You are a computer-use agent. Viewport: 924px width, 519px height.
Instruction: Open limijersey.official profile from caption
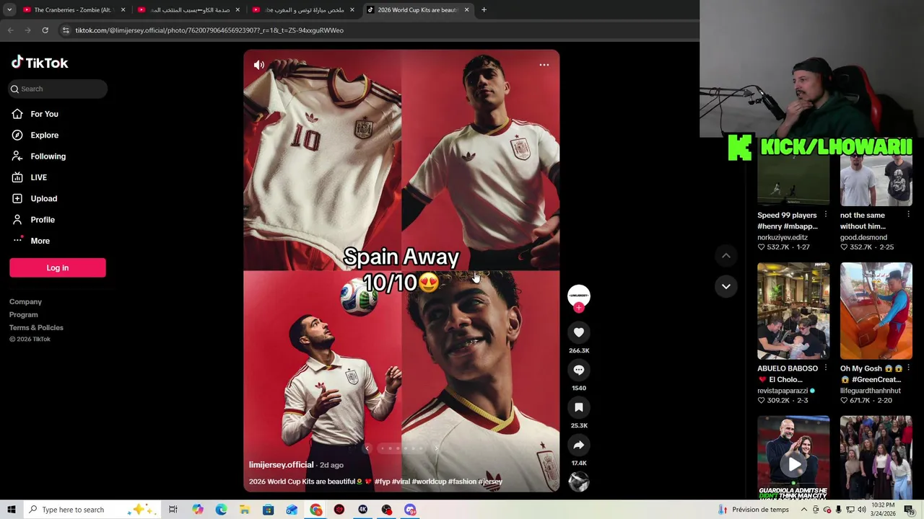click(x=281, y=465)
